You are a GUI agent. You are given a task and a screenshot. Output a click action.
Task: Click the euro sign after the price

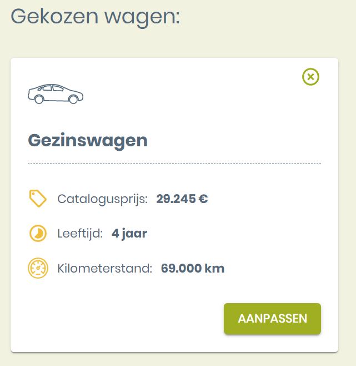click(x=203, y=199)
